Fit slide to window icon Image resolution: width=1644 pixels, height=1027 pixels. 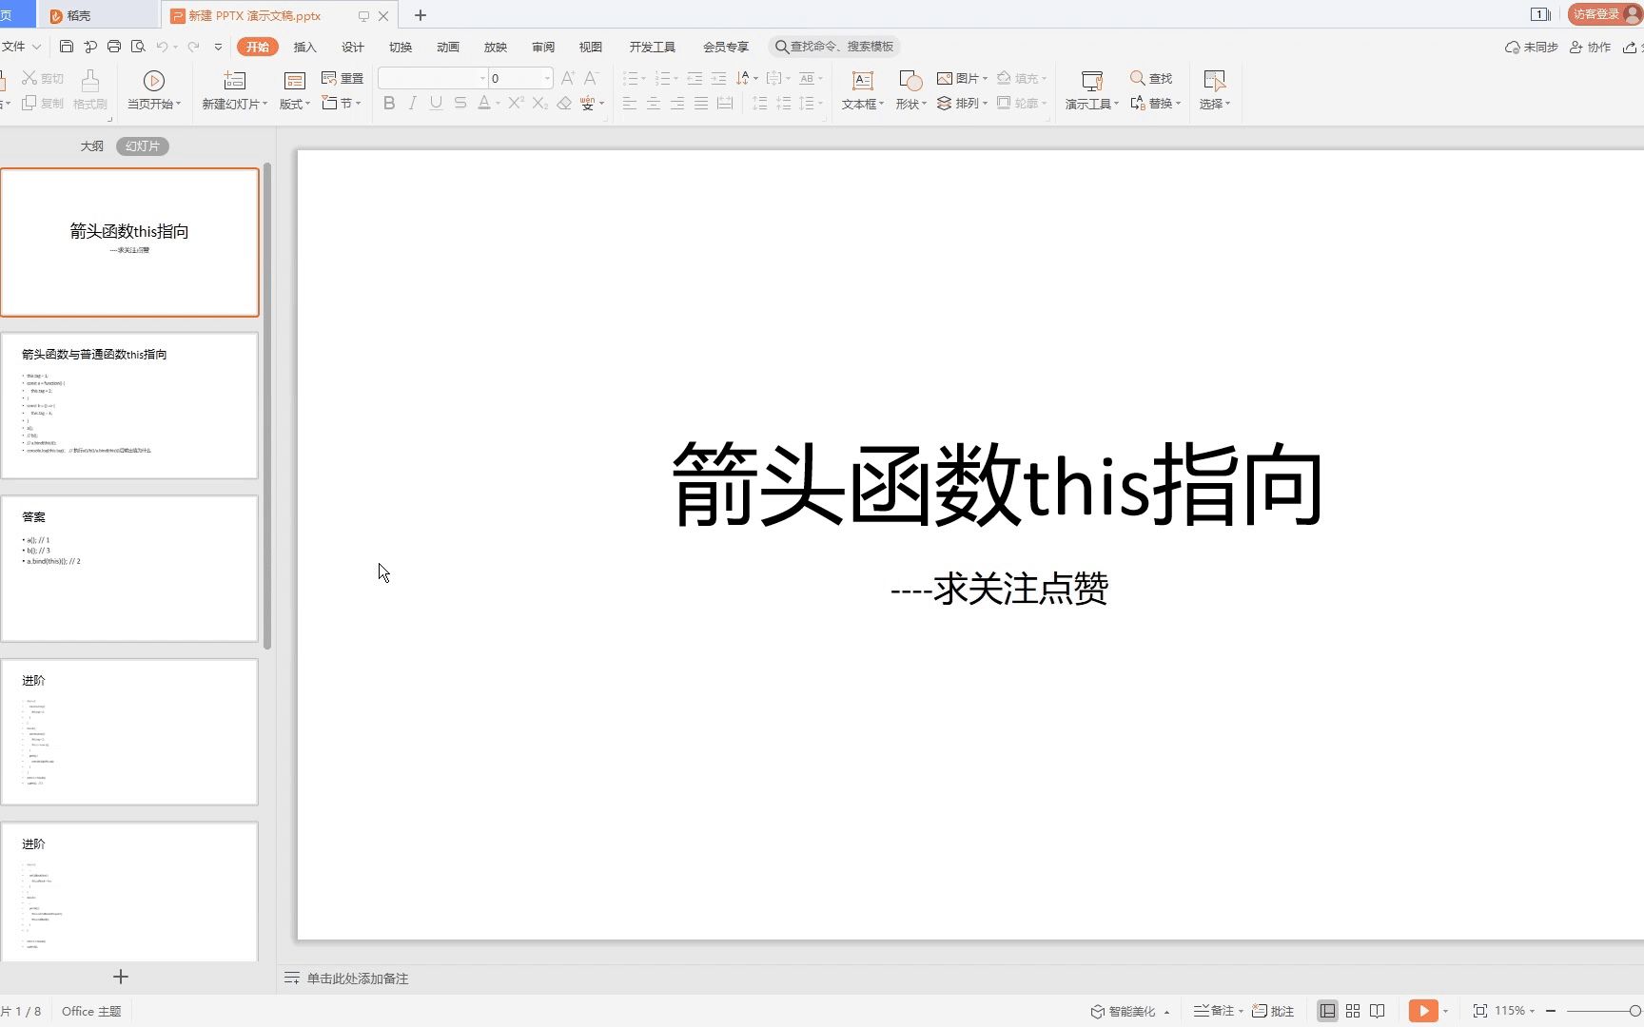coord(1479,1011)
